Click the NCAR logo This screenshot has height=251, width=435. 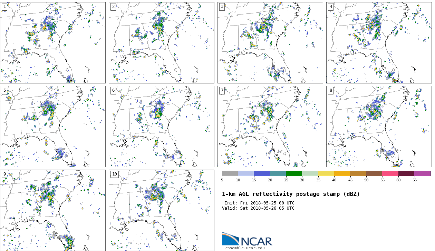[247, 239]
